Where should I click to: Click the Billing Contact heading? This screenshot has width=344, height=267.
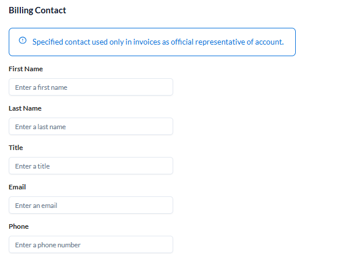(x=37, y=10)
